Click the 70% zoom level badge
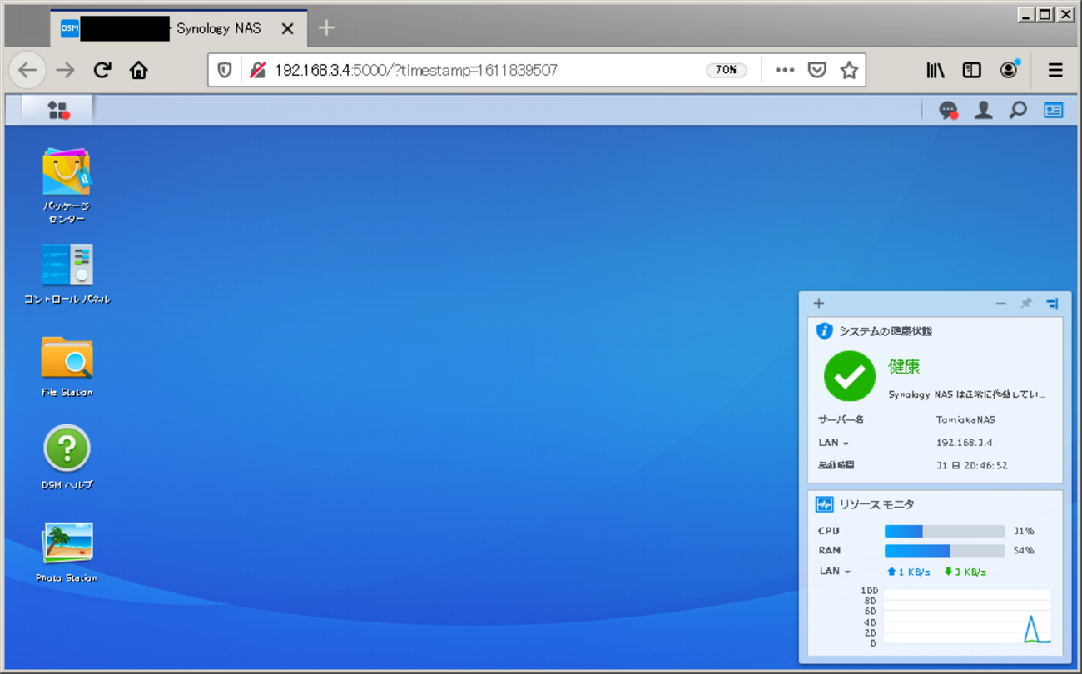Image resolution: width=1082 pixels, height=674 pixels. 727,70
